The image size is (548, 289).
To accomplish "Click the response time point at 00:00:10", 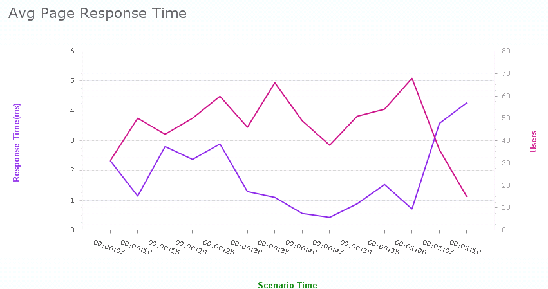I will point(138,196).
